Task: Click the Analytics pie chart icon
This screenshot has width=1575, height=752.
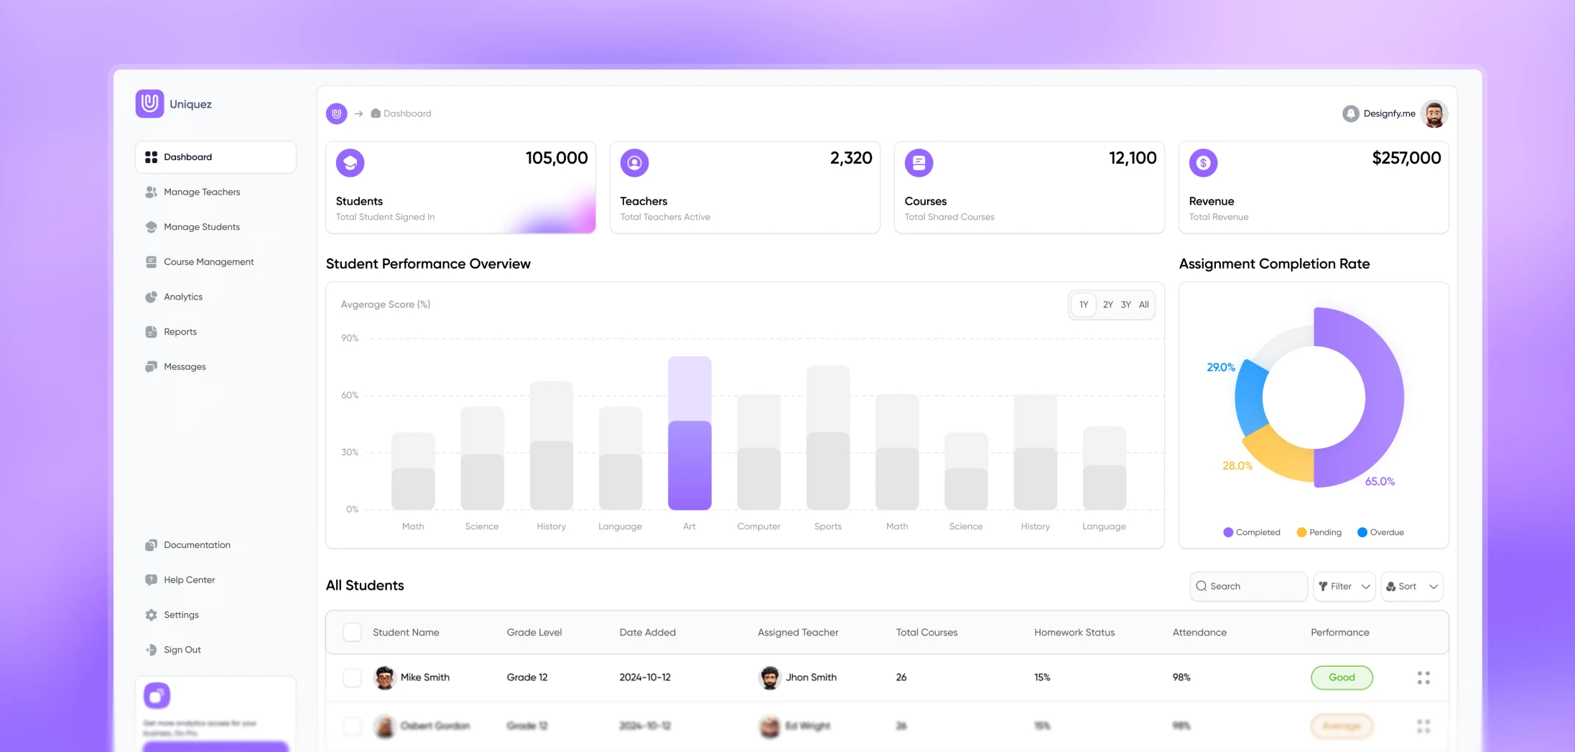Action: pos(151,297)
